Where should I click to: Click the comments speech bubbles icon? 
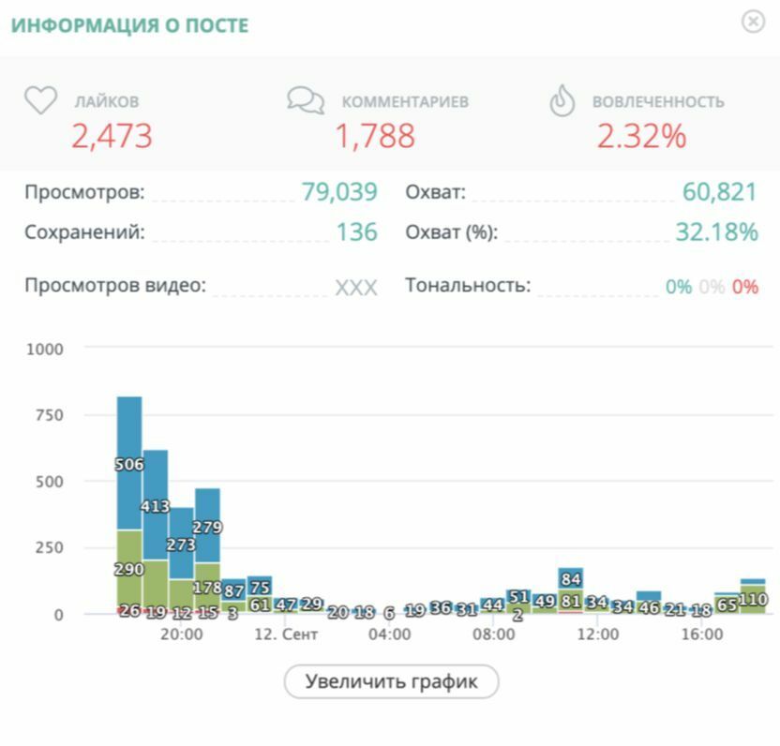[306, 100]
